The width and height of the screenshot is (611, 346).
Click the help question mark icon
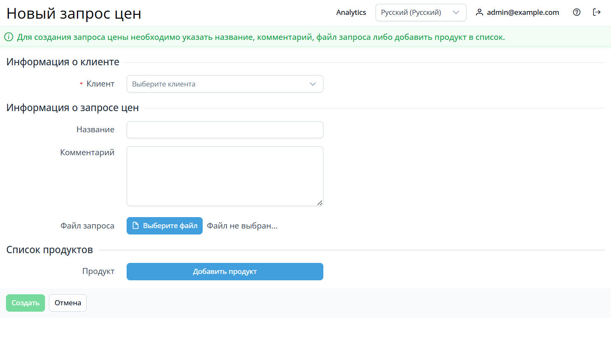(577, 12)
